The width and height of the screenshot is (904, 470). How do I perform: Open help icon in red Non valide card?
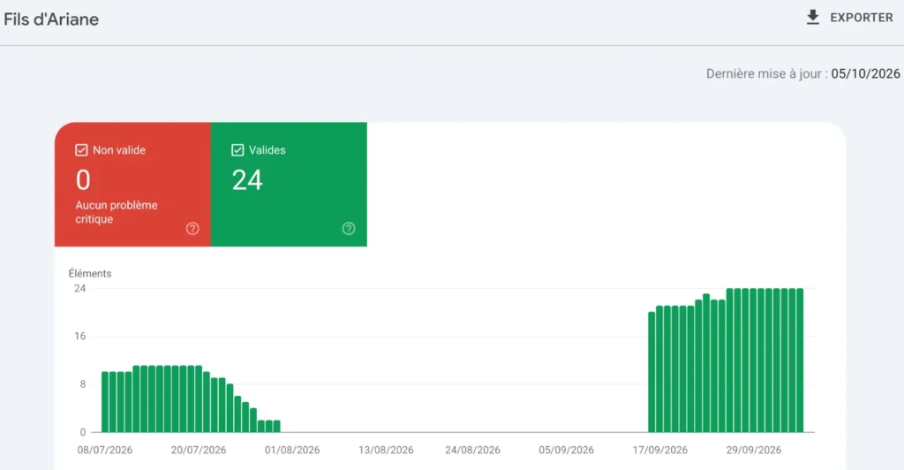pyautogui.click(x=192, y=229)
